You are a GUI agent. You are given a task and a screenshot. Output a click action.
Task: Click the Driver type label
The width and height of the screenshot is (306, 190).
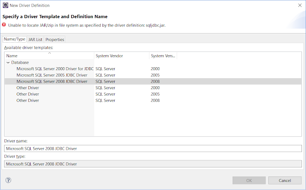pyautogui.click(x=15, y=156)
